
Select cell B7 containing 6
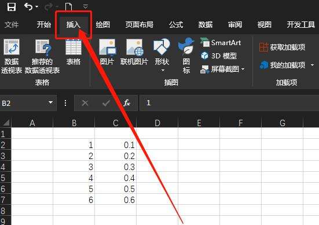tap(74, 200)
